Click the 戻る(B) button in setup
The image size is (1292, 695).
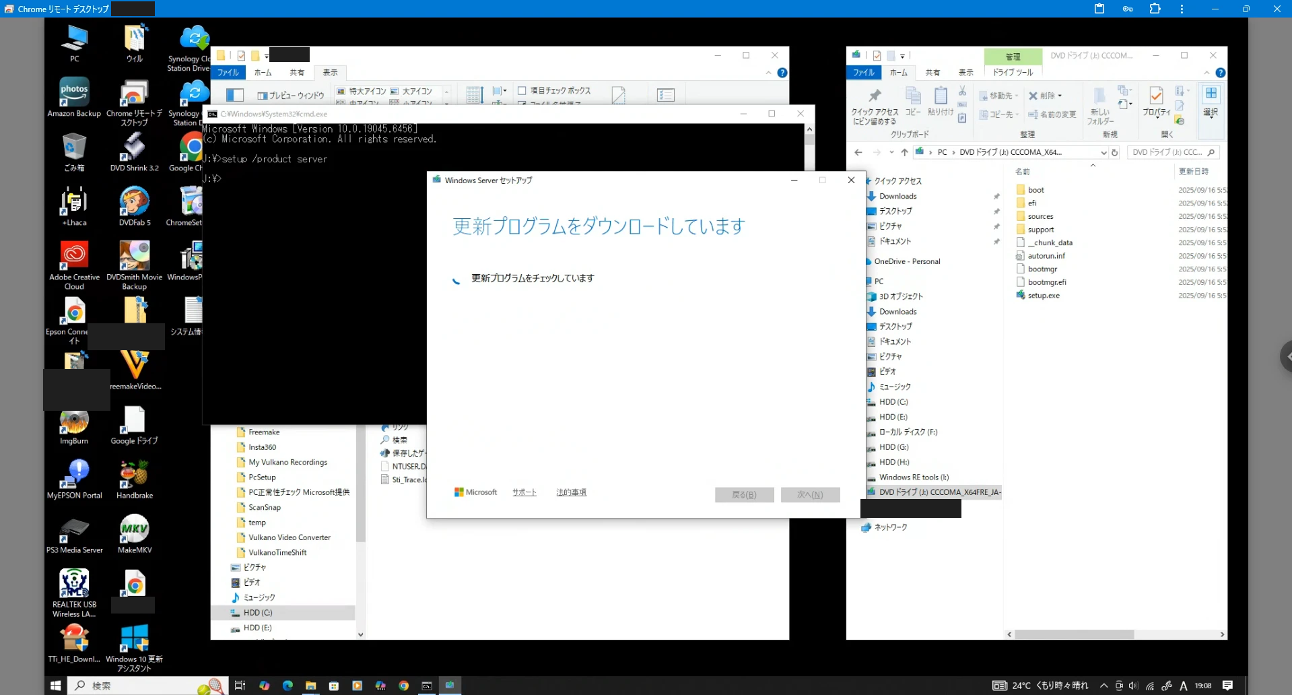(744, 495)
